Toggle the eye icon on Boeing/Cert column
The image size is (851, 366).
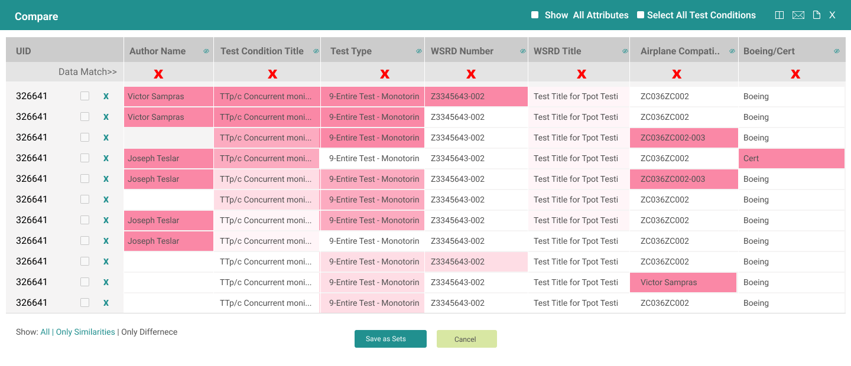point(837,51)
